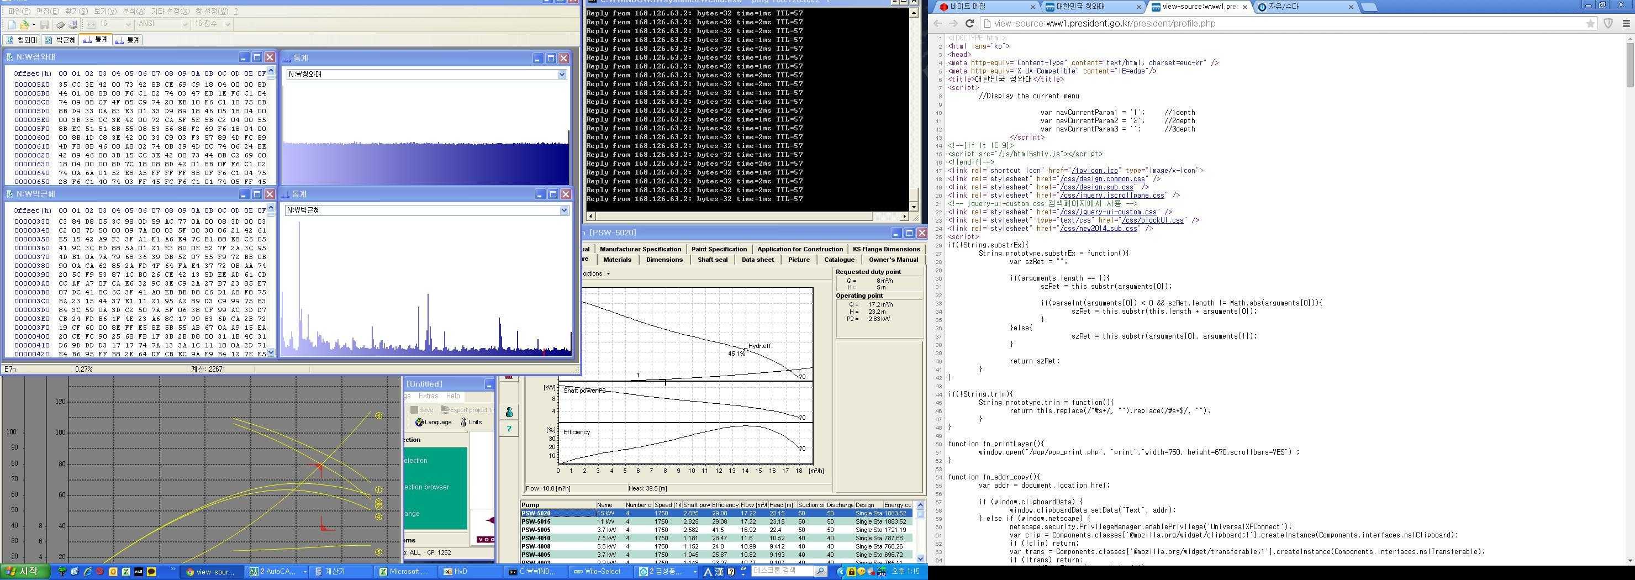This screenshot has width=1635, height=580.
Task: Expand the N:₩청와대 statistics combo box
Action: click(562, 74)
